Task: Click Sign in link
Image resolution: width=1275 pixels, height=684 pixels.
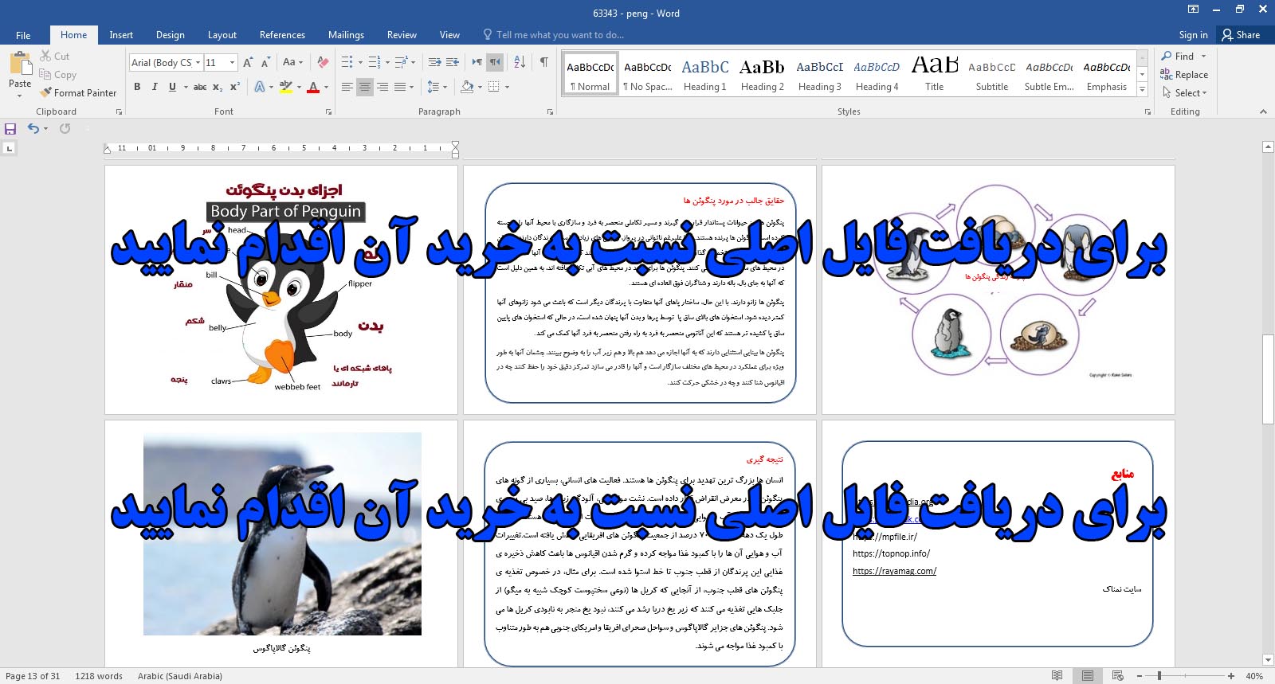Action: 1193,35
